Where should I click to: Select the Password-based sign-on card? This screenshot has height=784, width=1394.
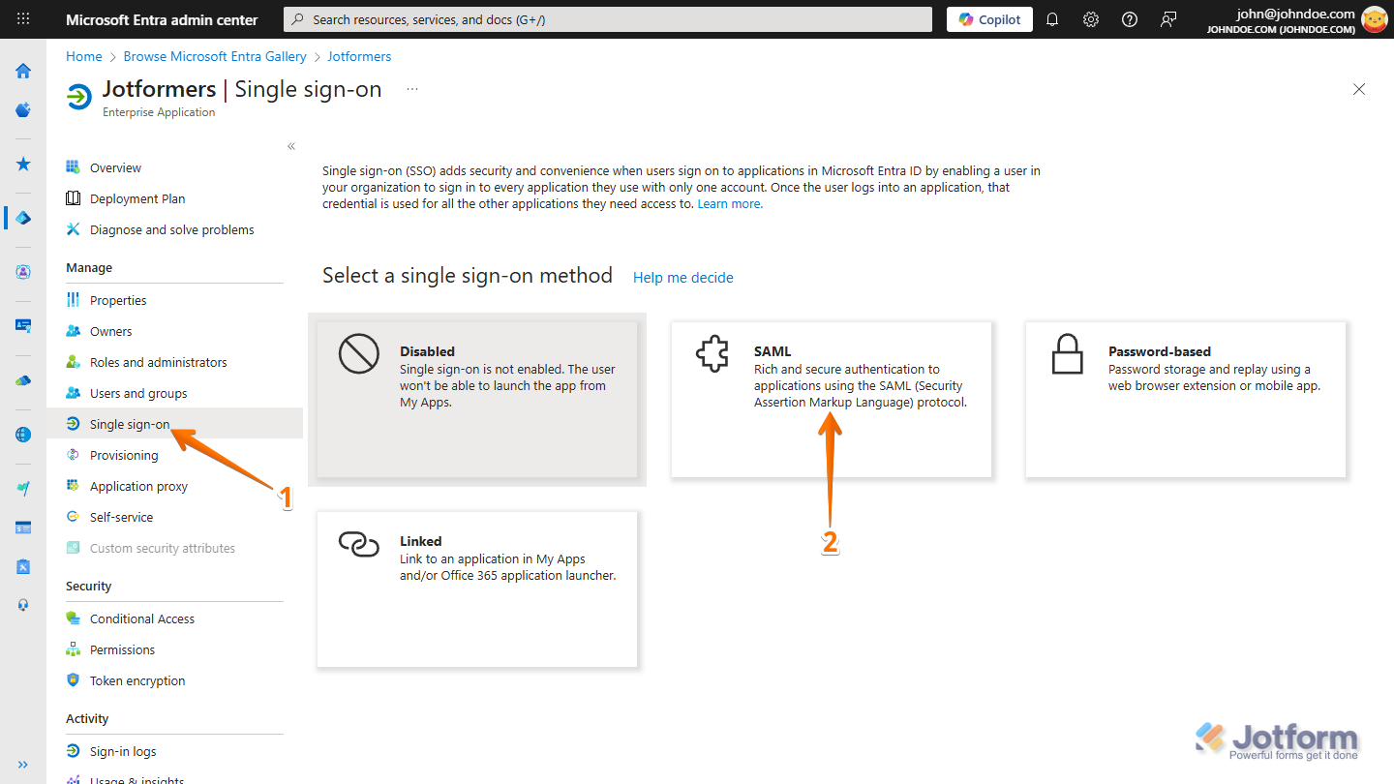click(1185, 399)
